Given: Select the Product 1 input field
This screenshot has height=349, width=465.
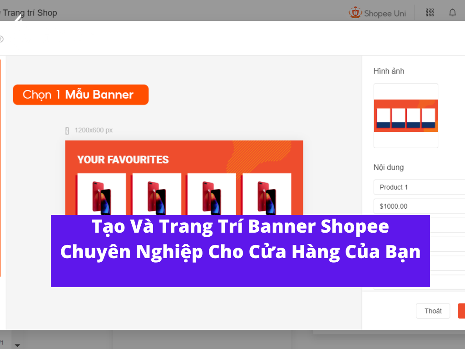Looking at the screenshot, I should click(419, 187).
